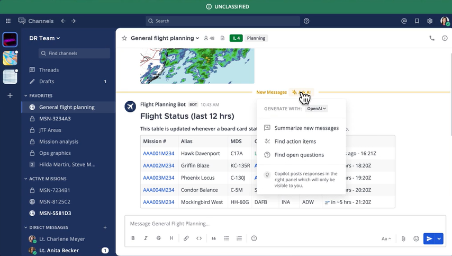Open saved messages bookmark icon

417,21
